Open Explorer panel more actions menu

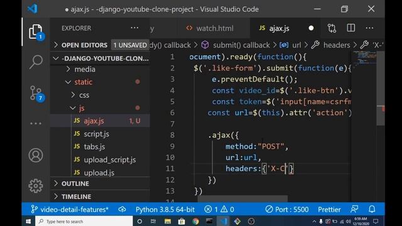click(x=134, y=28)
